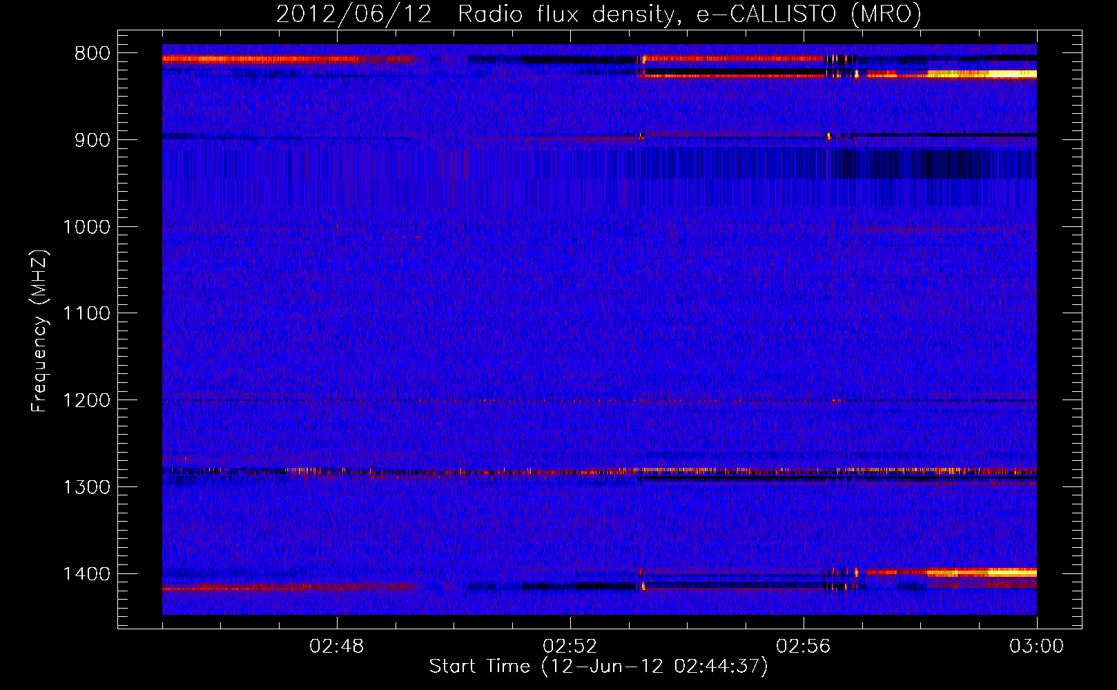Click the 02:52 time tick label
The height and width of the screenshot is (690, 1117).
pos(570,647)
